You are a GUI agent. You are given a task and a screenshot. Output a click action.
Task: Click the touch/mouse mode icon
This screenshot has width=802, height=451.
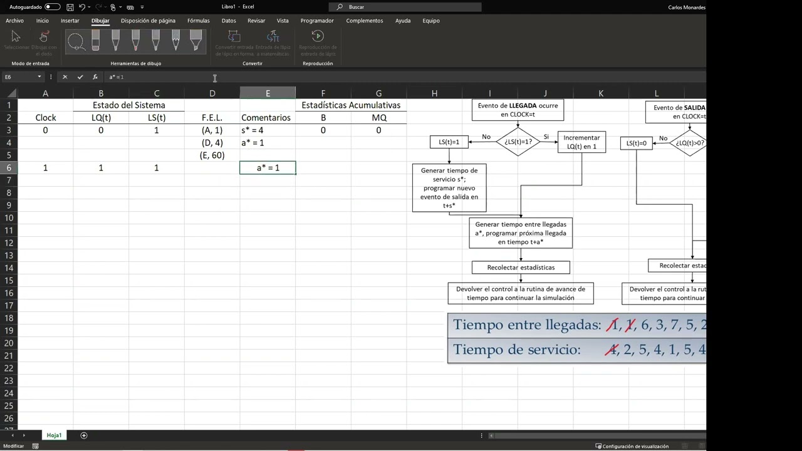pyautogui.click(x=113, y=7)
